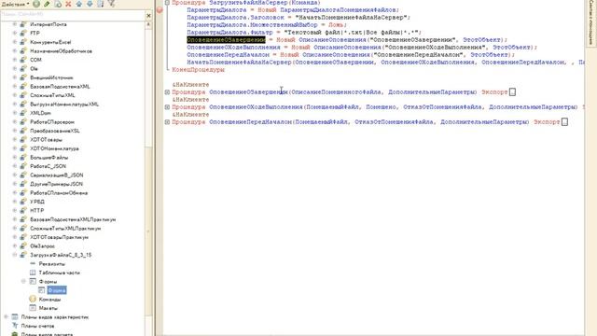Click collapsed ellipsis box after ОповещениеОЗавершении Экспорт

pos(512,92)
